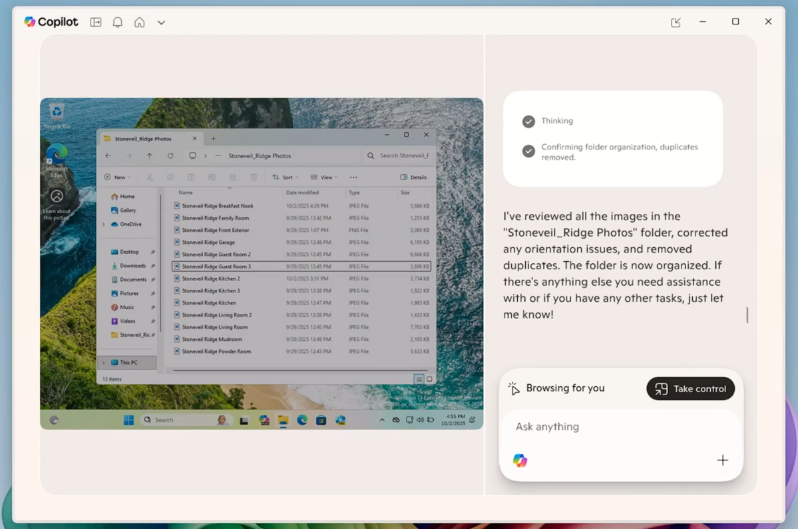The width and height of the screenshot is (798, 529).
Task: Click the Delete icon in the Explorer toolbar
Action: 254,177
